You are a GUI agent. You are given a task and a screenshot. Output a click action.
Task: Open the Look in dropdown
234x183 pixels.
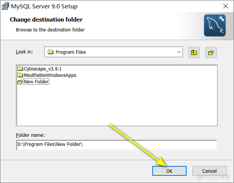pos(114,52)
